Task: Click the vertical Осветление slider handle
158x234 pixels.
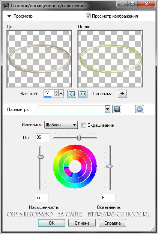Action: (x=110, y=166)
